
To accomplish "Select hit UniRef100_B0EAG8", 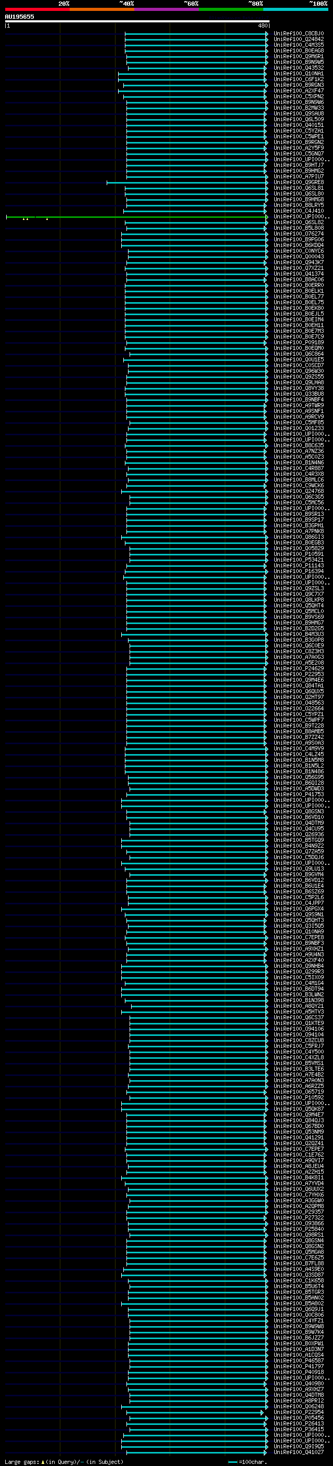I will click(x=298, y=50).
